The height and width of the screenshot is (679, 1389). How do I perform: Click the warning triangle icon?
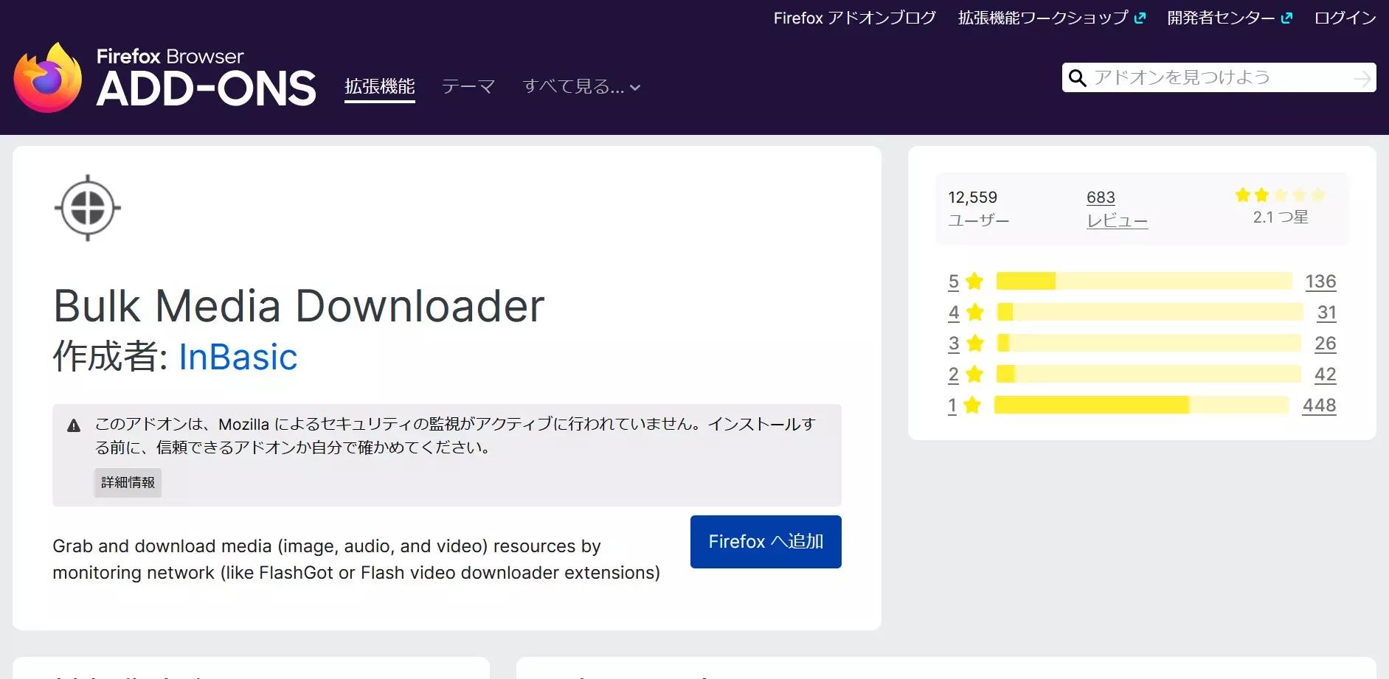[x=74, y=425]
